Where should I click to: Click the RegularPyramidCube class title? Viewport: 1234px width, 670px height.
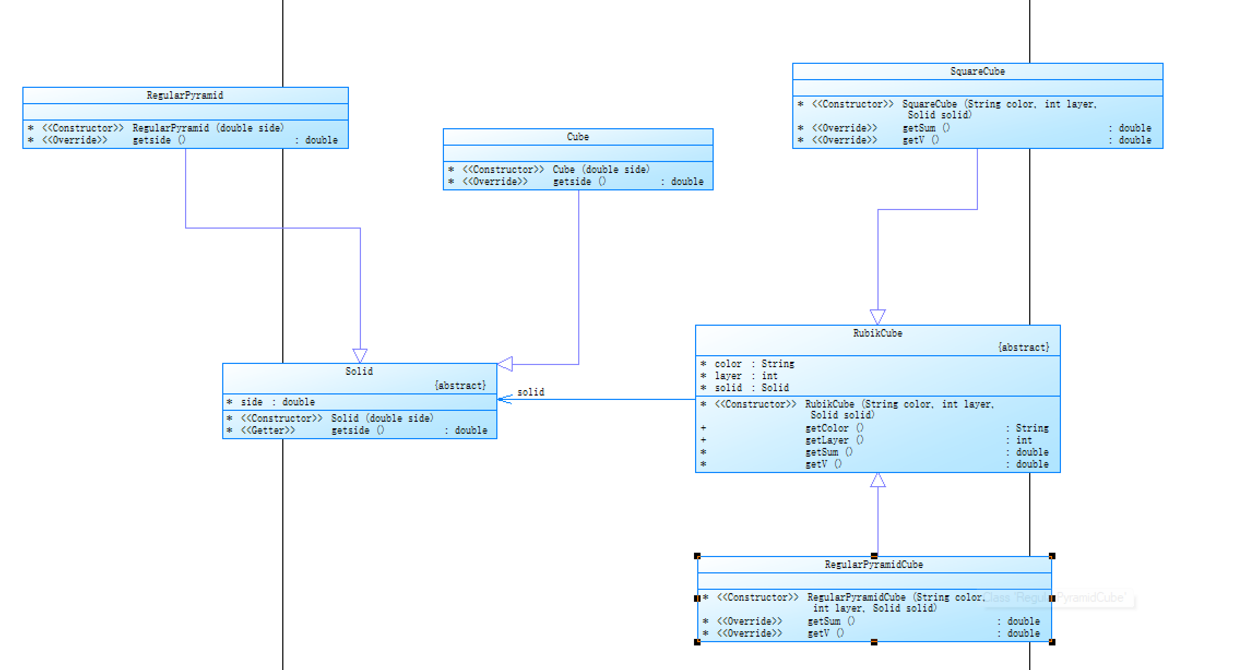[874, 565]
